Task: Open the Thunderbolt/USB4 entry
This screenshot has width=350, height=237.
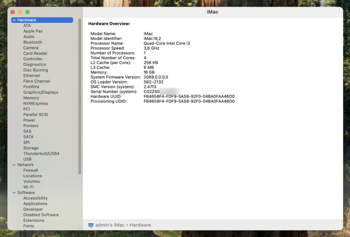Action: 41,154
